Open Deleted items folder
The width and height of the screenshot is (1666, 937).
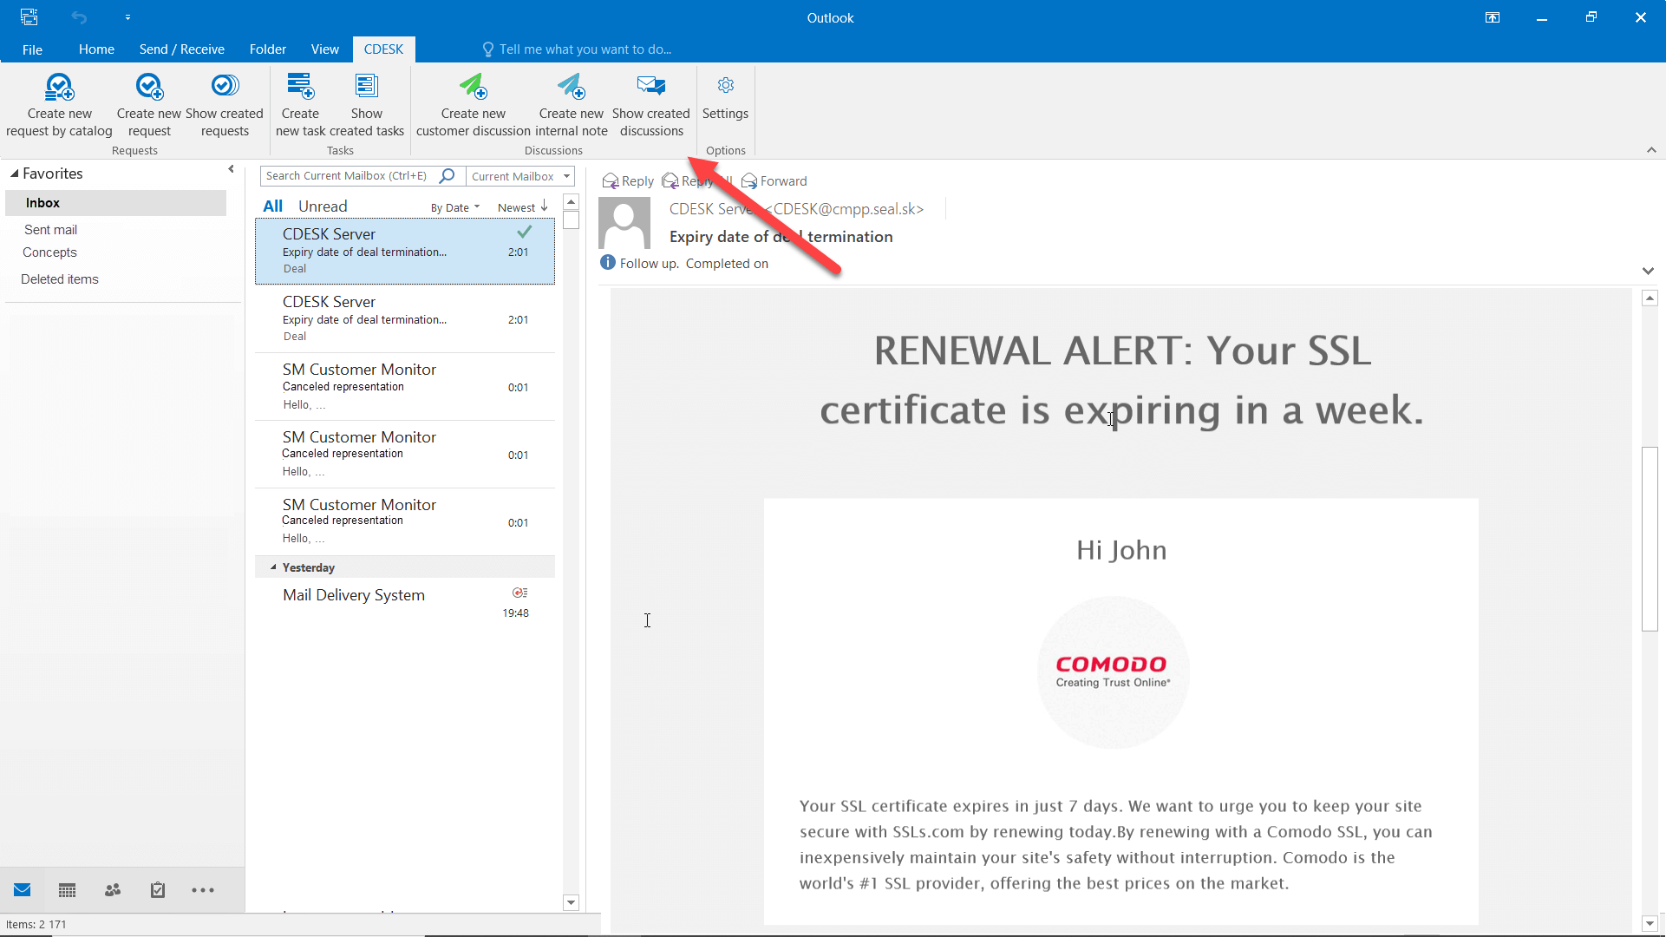[x=60, y=279]
